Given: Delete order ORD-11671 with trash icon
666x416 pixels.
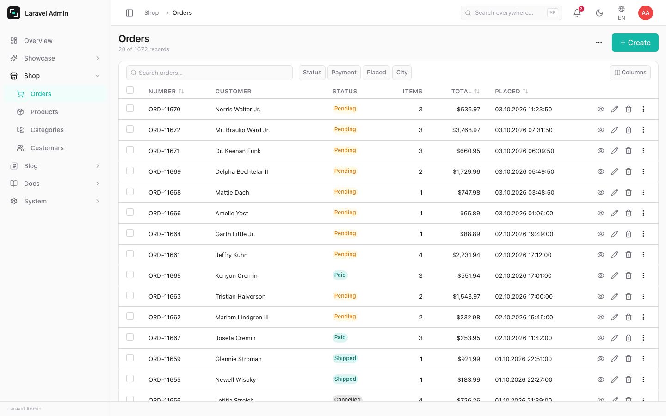Looking at the screenshot, I should point(629,151).
